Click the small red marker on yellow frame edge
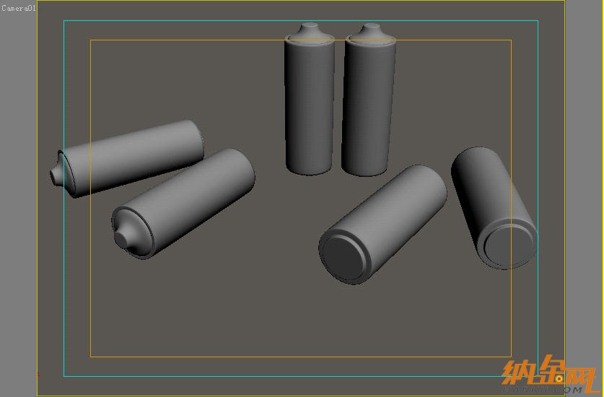The width and height of the screenshot is (604, 397). tap(38, 374)
